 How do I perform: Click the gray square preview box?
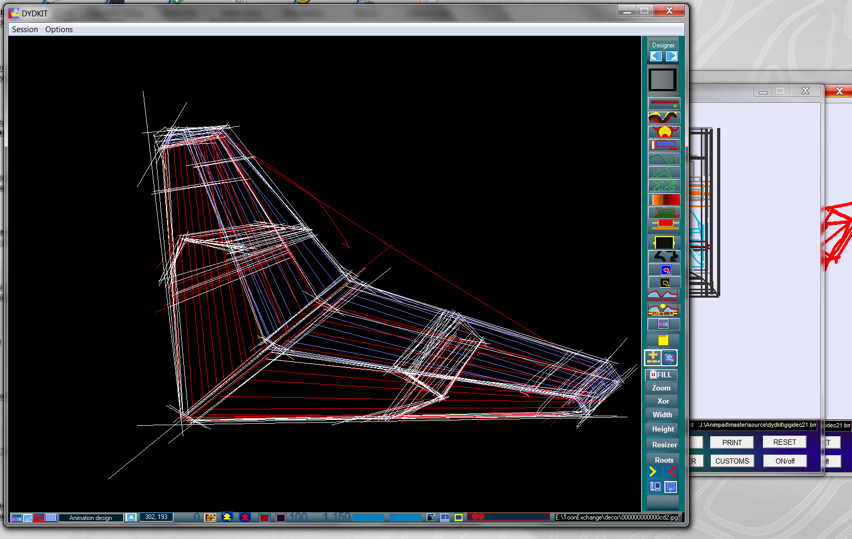click(662, 80)
